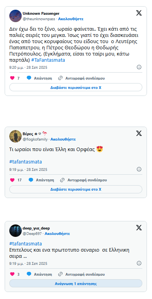Open info icon on deep_για_deep tweet
The image size is (152, 299).
pyautogui.click(x=139, y=263)
